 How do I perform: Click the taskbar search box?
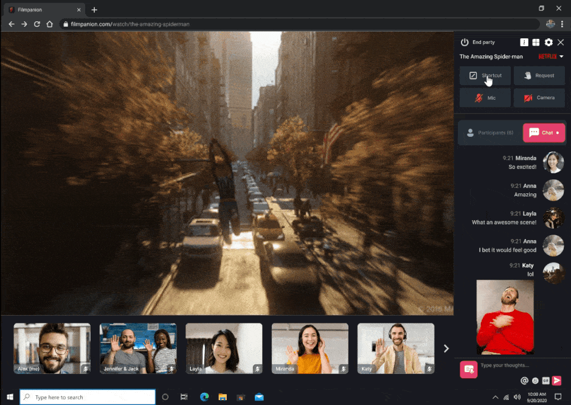tap(88, 397)
